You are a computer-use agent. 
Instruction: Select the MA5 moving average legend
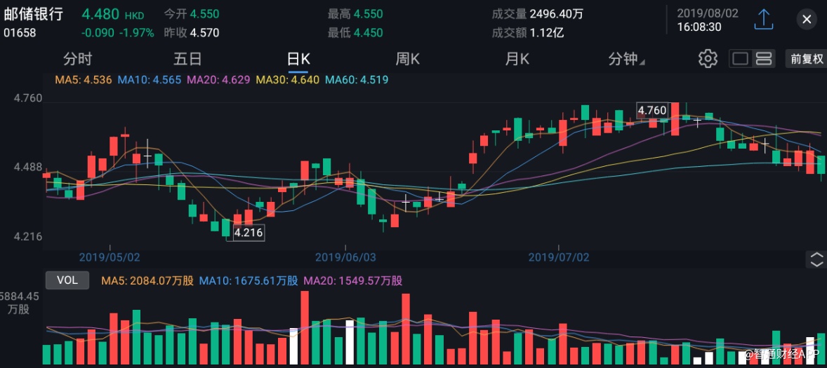pos(83,80)
